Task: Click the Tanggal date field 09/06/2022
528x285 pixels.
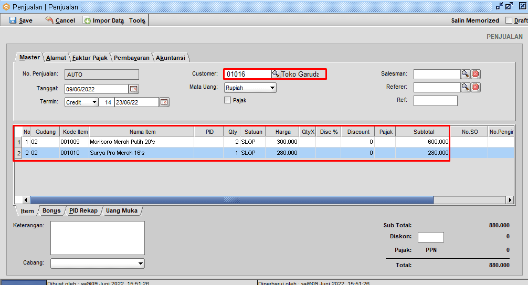Action: coord(96,89)
